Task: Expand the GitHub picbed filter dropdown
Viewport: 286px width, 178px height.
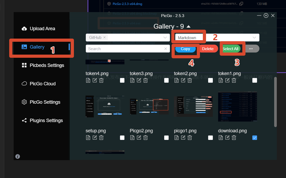Action: (x=165, y=38)
